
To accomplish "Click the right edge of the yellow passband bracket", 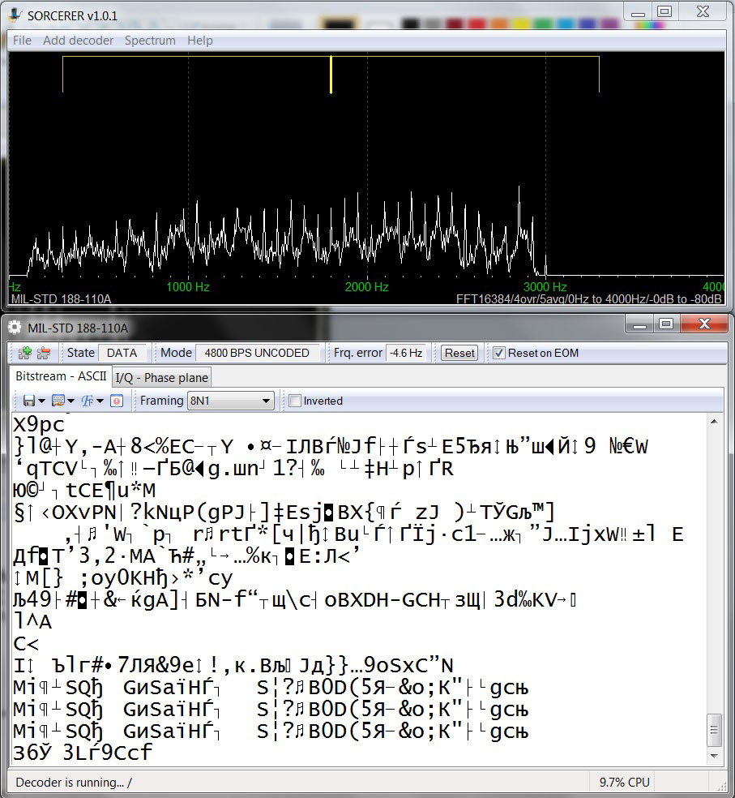I will pos(599,75).
